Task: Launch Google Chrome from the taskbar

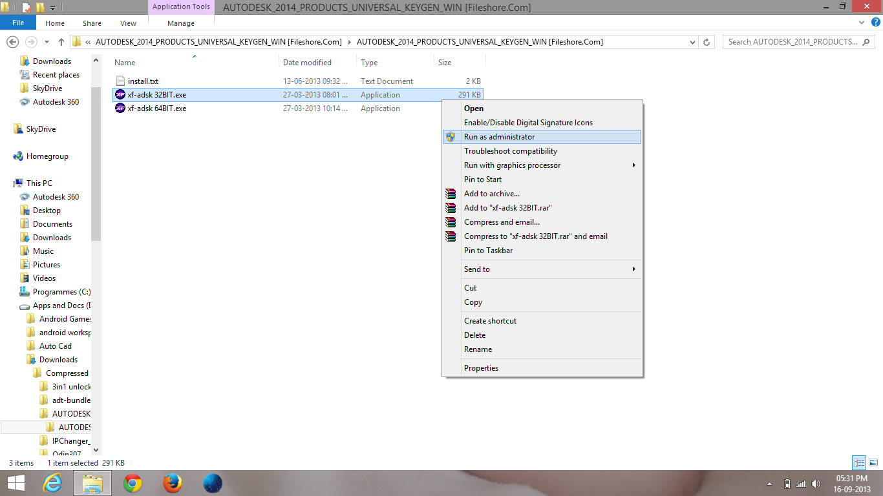Action: pos(133,483)
